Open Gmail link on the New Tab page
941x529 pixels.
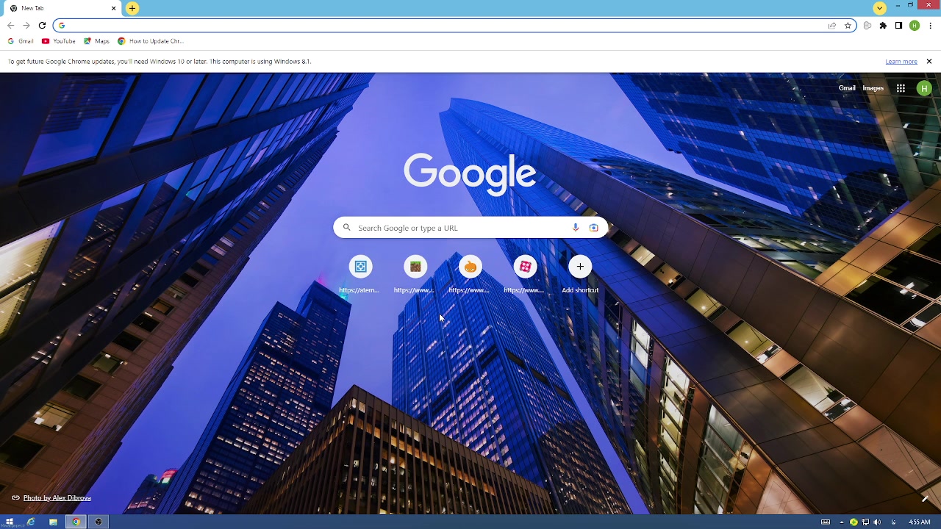(x=847, y=88)
